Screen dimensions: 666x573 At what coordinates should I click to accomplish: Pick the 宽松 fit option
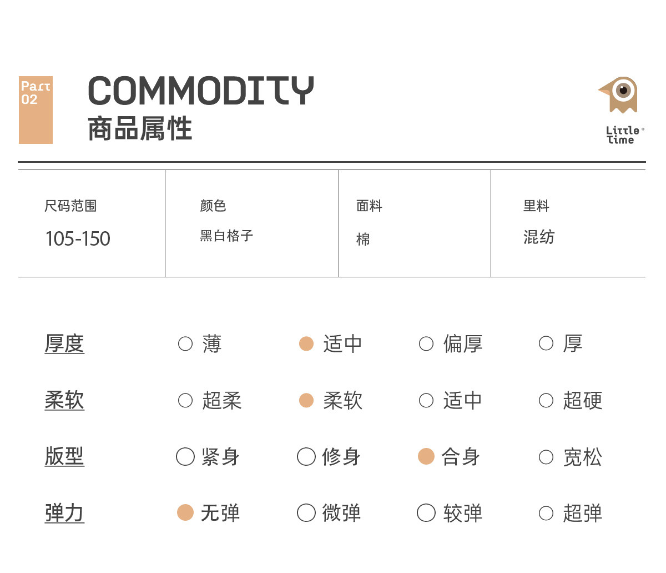pos(546,457)
